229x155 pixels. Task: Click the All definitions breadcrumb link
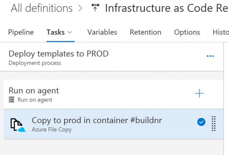pyautogui.click(x=42, y=8)
